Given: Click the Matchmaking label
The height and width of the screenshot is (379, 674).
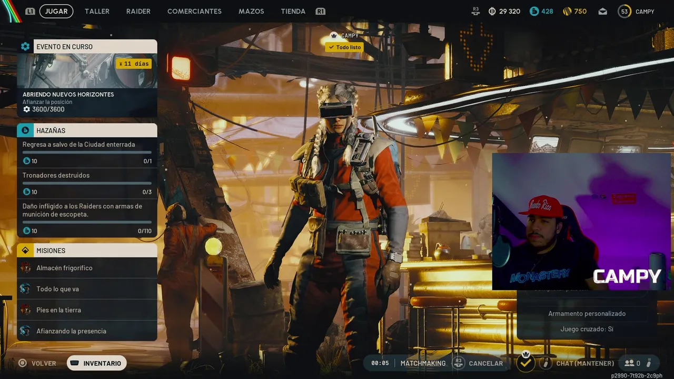Looking at the screenshot, I should (423, 363).
